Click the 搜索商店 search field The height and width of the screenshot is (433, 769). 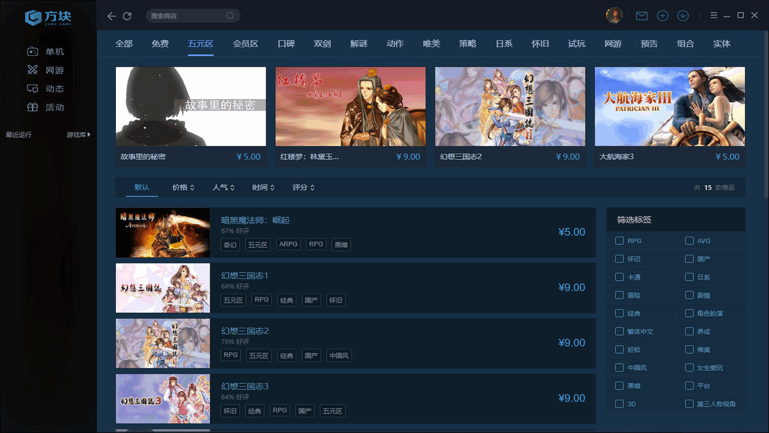(192, 16)
